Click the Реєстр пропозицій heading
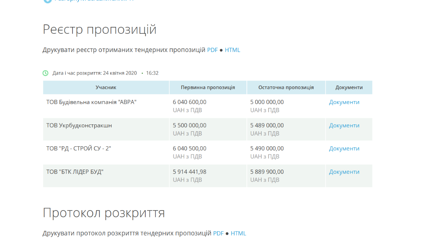The image size is (432, 242). click(x=99, y=29)
